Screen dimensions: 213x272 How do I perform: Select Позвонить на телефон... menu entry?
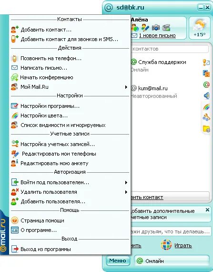(70, 58)
